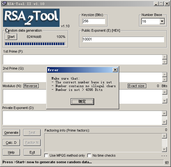Click the Reverse button next to Modulus
This screenshot has height=167, width=171.
(x=31, y=86)
